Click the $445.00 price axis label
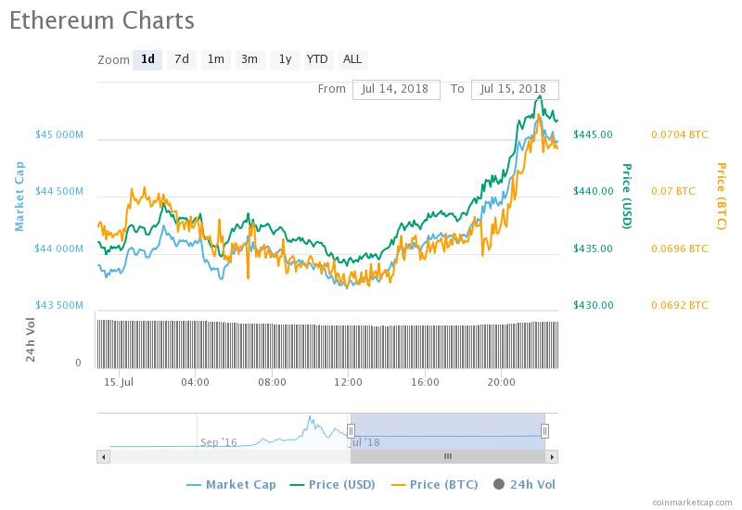The height and width of the screenshot is (510, 742). (x=593, y=134)
